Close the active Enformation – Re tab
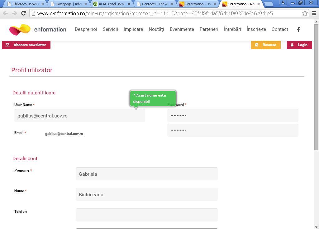This screenshot has height=229, width=319. coord(258,4)
